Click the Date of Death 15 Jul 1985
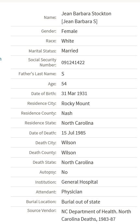The width and height of the screenshot is (140, 224). pos(73,133)
